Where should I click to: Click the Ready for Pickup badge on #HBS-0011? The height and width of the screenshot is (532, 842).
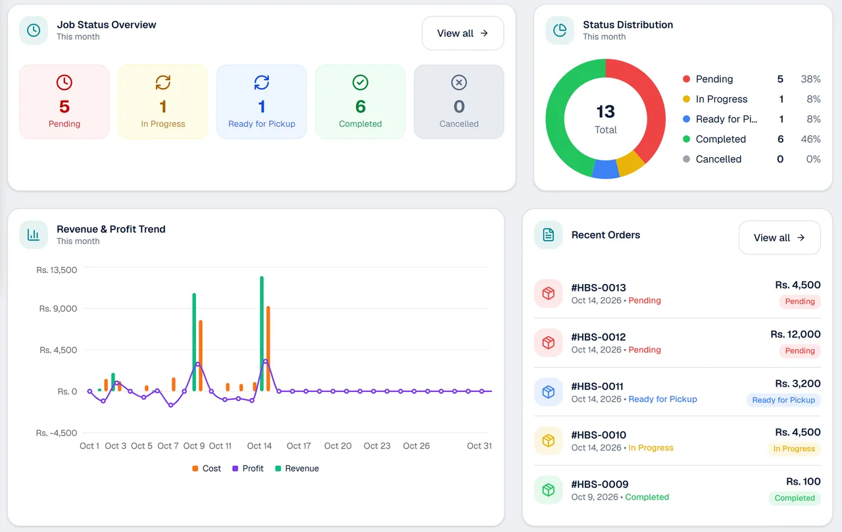[x=783, y=400]
